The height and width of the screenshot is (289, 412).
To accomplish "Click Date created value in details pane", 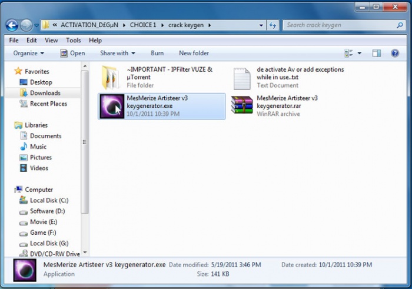I will click(345, 264).
